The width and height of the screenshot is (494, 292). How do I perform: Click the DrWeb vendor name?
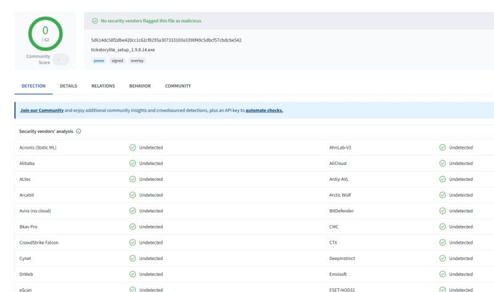26,274
